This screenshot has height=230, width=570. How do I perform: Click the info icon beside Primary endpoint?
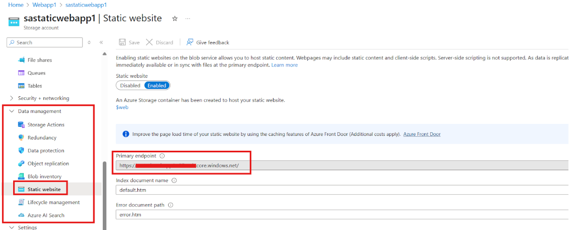(162, 156)
